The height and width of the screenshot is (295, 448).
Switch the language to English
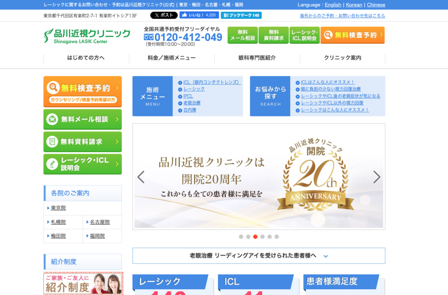333,5
